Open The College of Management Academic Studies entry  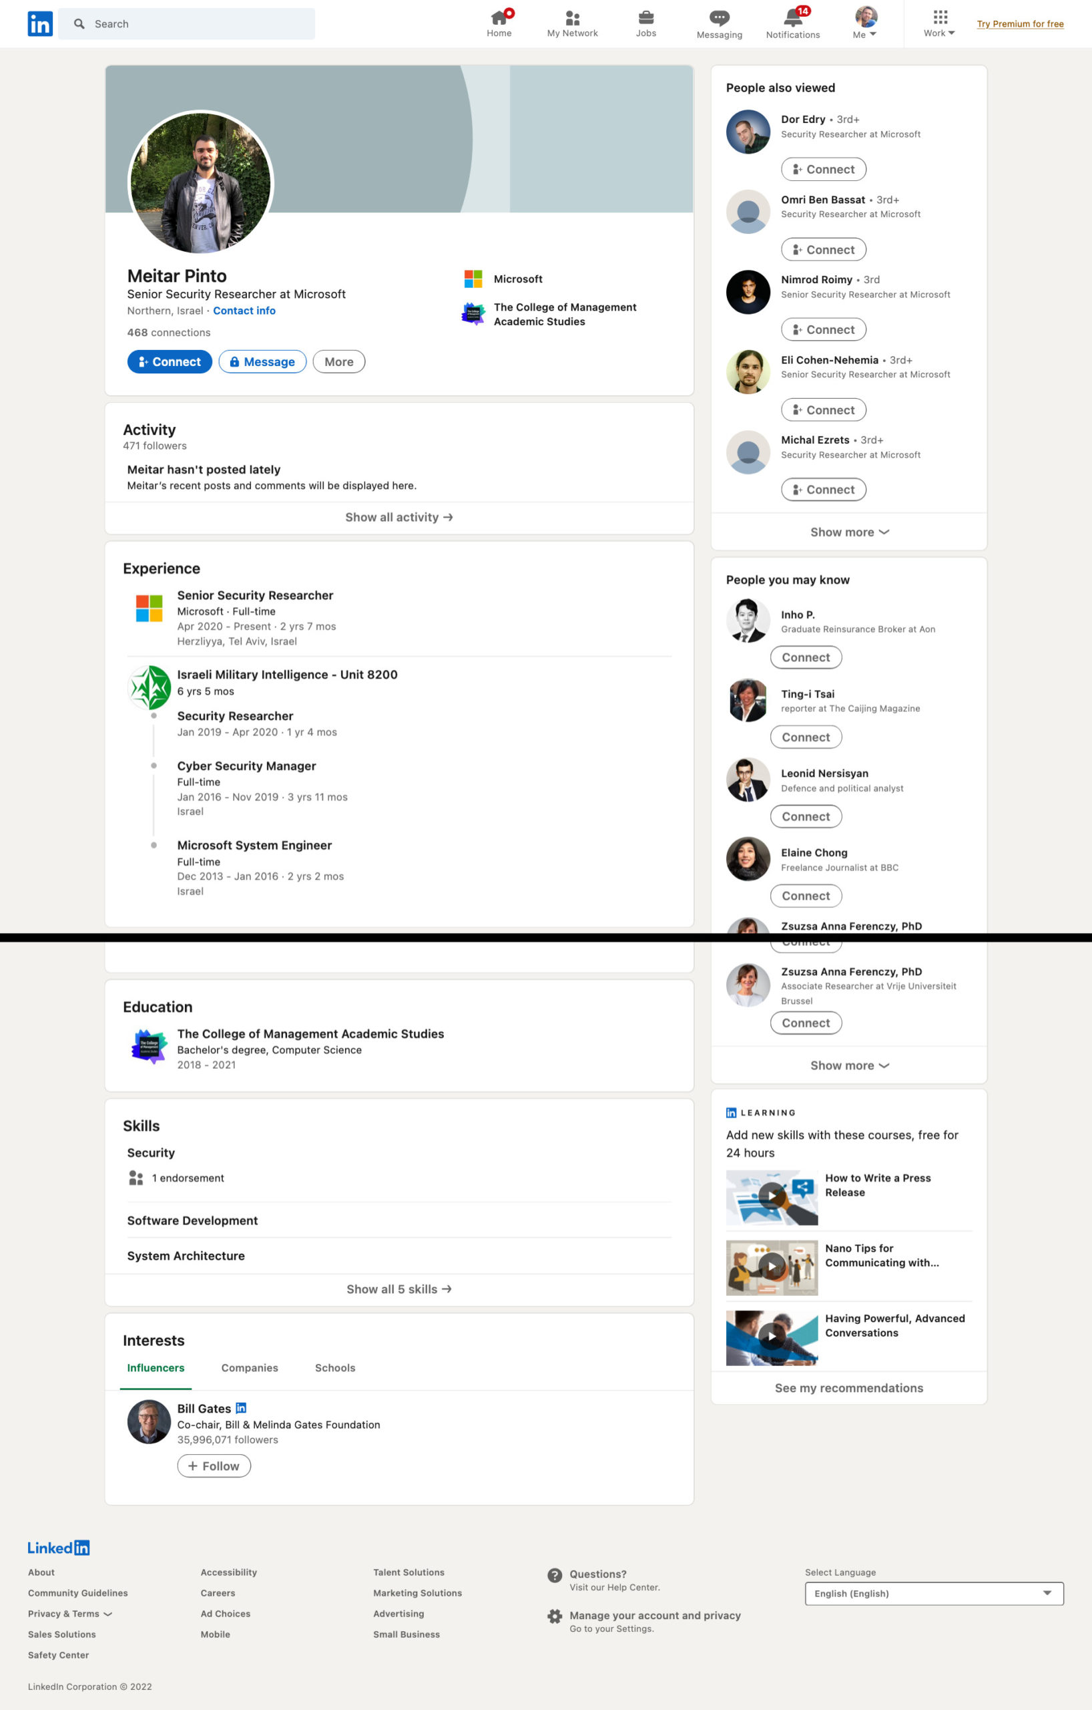(x=311, y=1034)
